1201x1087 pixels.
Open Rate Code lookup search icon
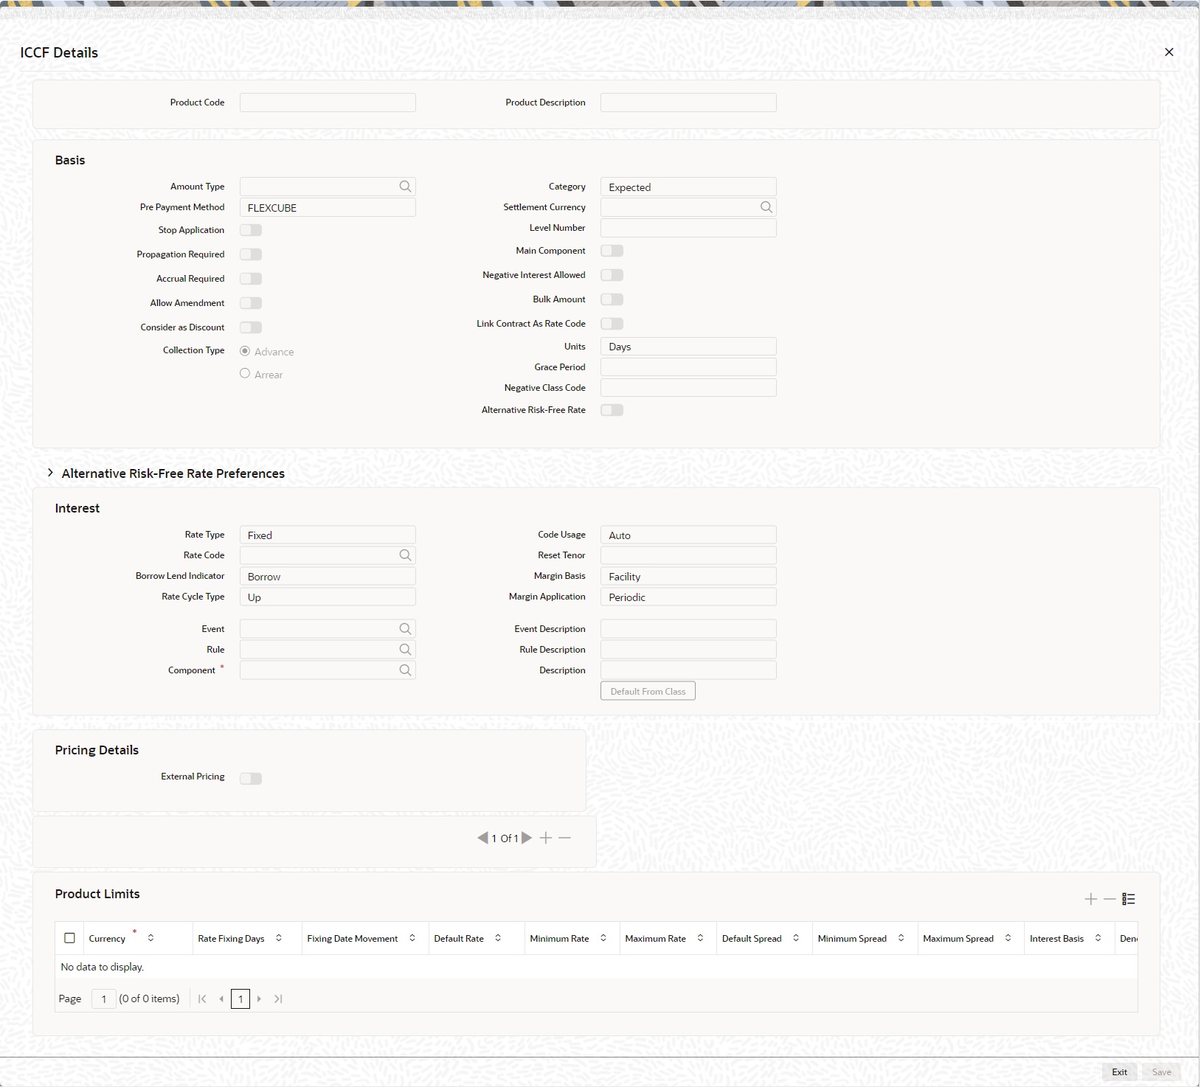click(x=405, y=555)
